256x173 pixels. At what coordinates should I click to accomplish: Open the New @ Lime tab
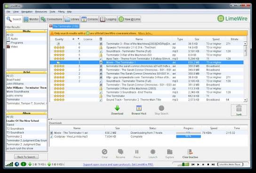coord(129,19)
